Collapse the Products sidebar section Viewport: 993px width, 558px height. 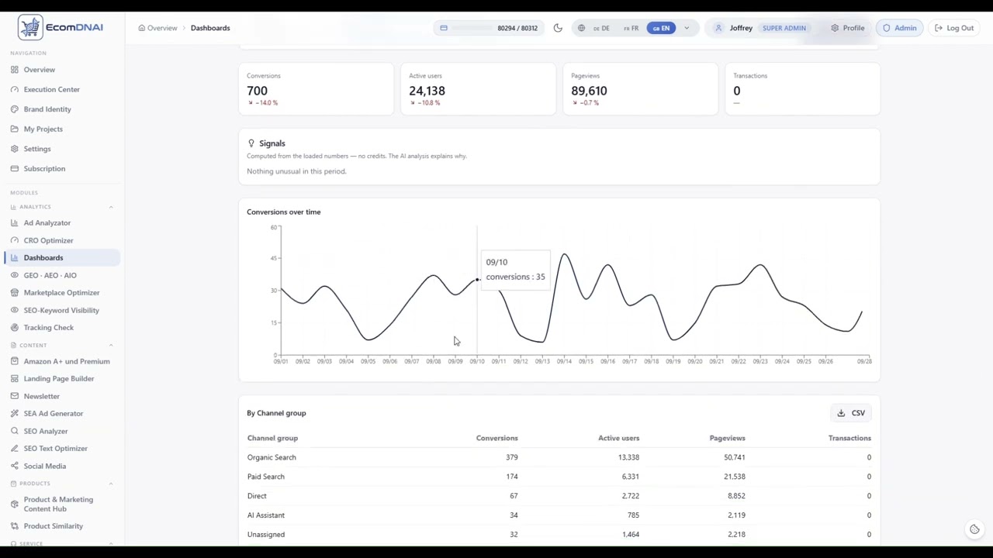[110, 484]
